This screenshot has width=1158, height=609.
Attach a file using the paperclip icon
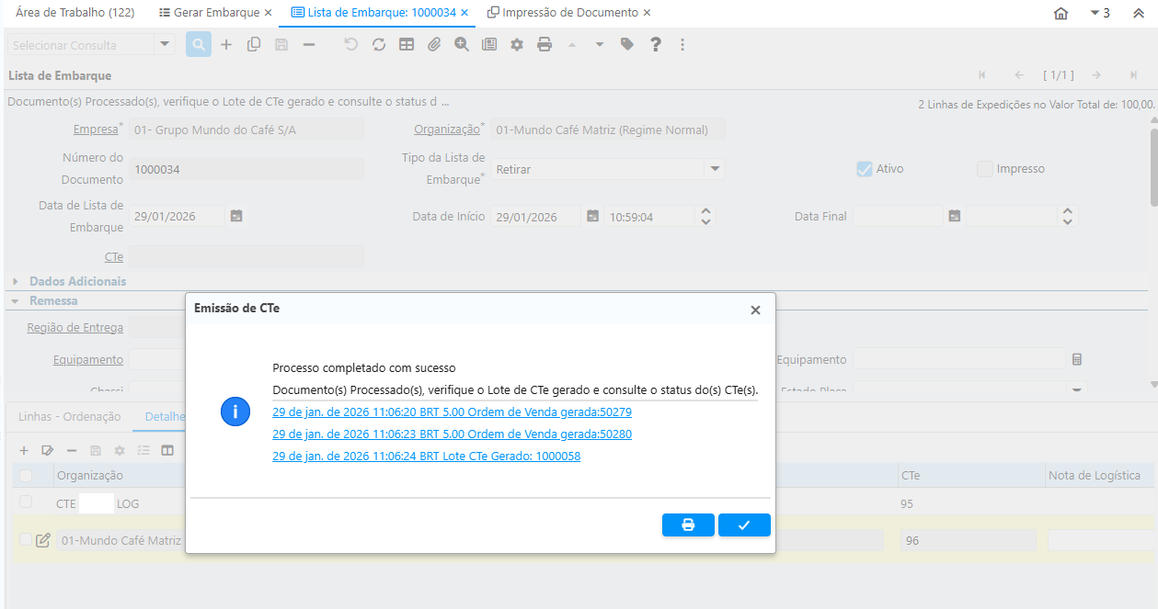[x=433, y=44]
